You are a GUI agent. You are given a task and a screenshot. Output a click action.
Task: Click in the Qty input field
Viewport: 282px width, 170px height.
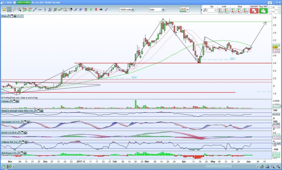[212, 11]
